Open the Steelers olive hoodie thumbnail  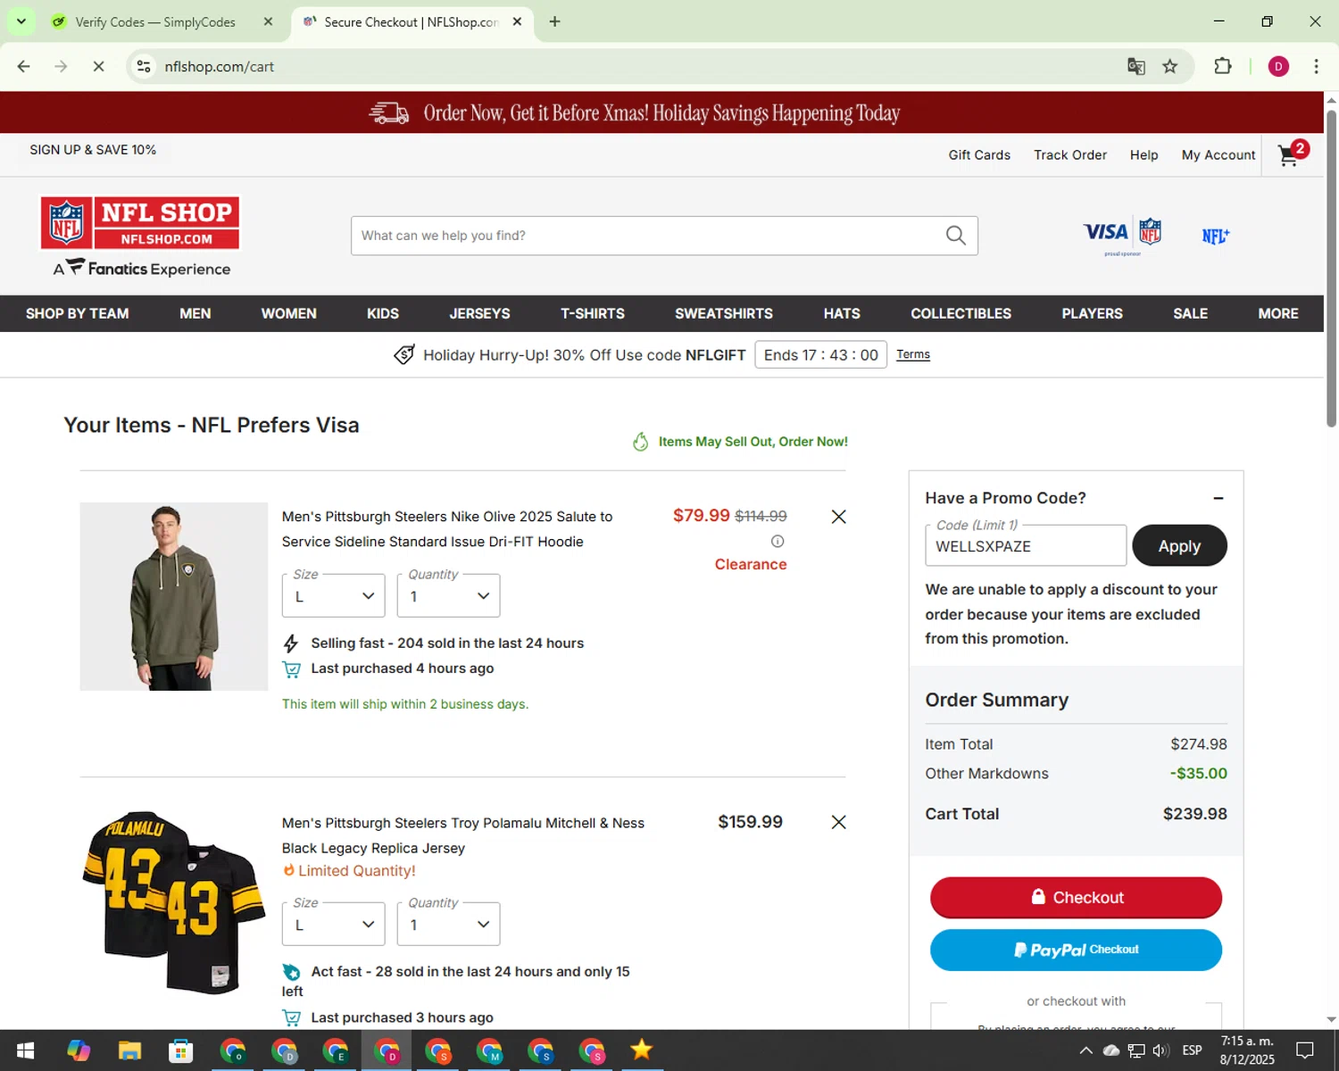click(174, 596)
